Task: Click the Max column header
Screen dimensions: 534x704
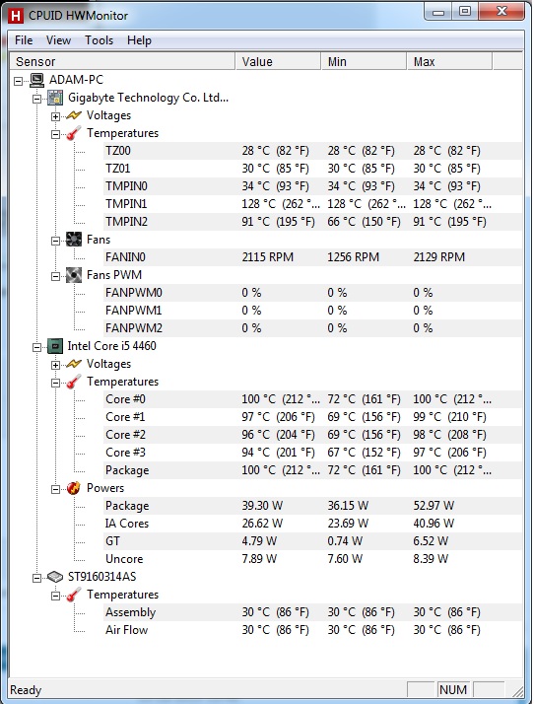Action: [449, 61]
